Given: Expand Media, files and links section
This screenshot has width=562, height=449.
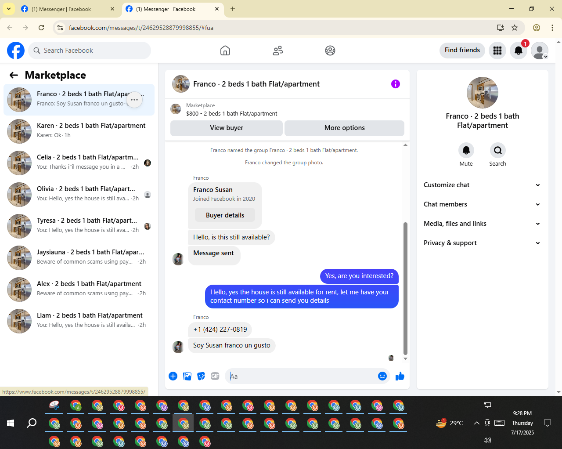Looking at the screenshot, I should (x=483, y=224).
